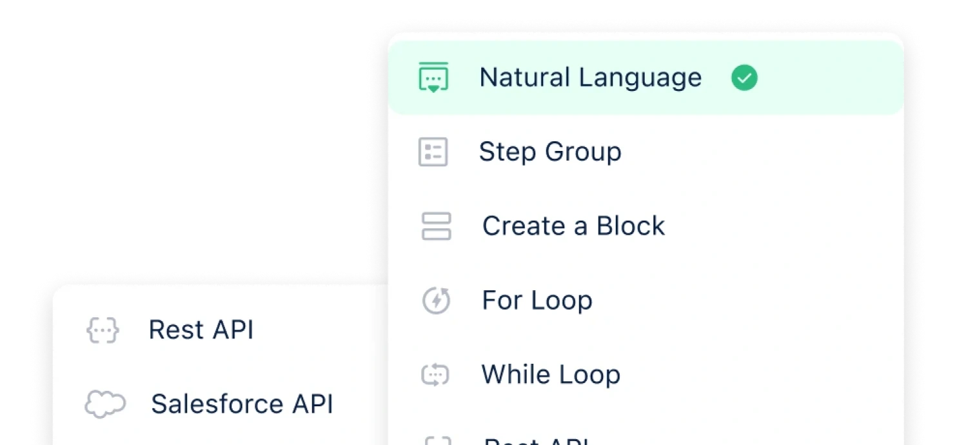The height and width of the screenshot is (445, 968).
Task: Click the Salesforce cloud icon
Action: coord(105,404)
